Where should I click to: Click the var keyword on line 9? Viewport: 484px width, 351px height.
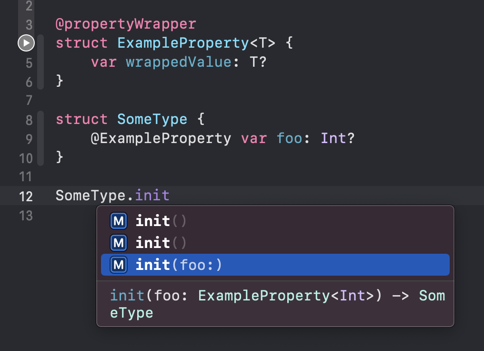[254, 138]
